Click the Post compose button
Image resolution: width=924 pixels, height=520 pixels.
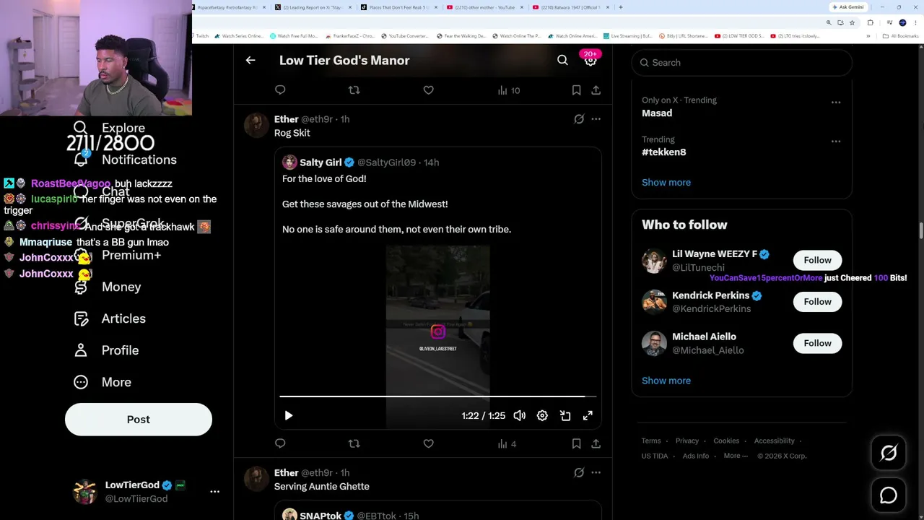coord(139,420)
